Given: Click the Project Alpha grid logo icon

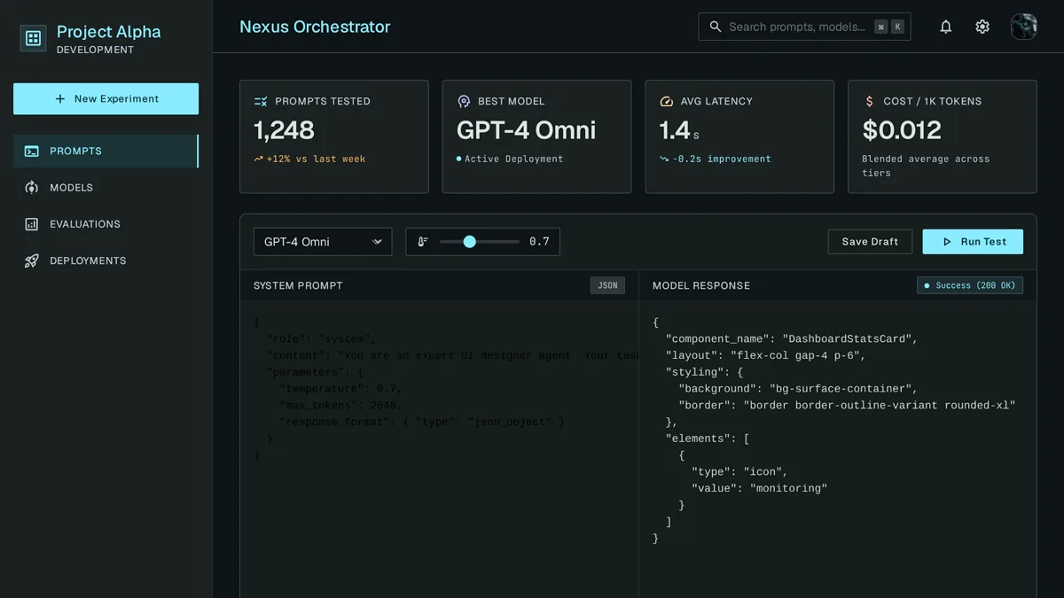Looking at the screenshot, I should pyautogui.click(x=33, y=38).
